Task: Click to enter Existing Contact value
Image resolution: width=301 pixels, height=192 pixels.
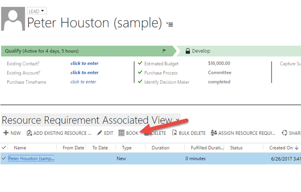Action: point(84,64)
